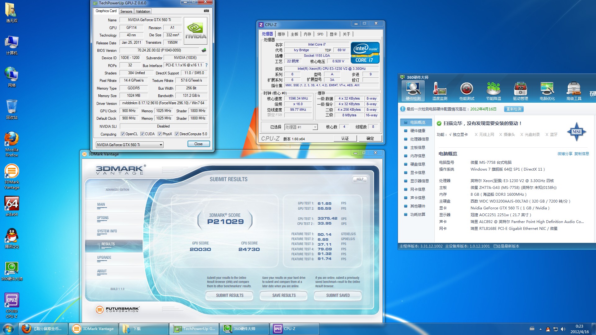Click the Intel Core i7 logo in CPU-Z
596x335 pixels.
coord(365,53)
